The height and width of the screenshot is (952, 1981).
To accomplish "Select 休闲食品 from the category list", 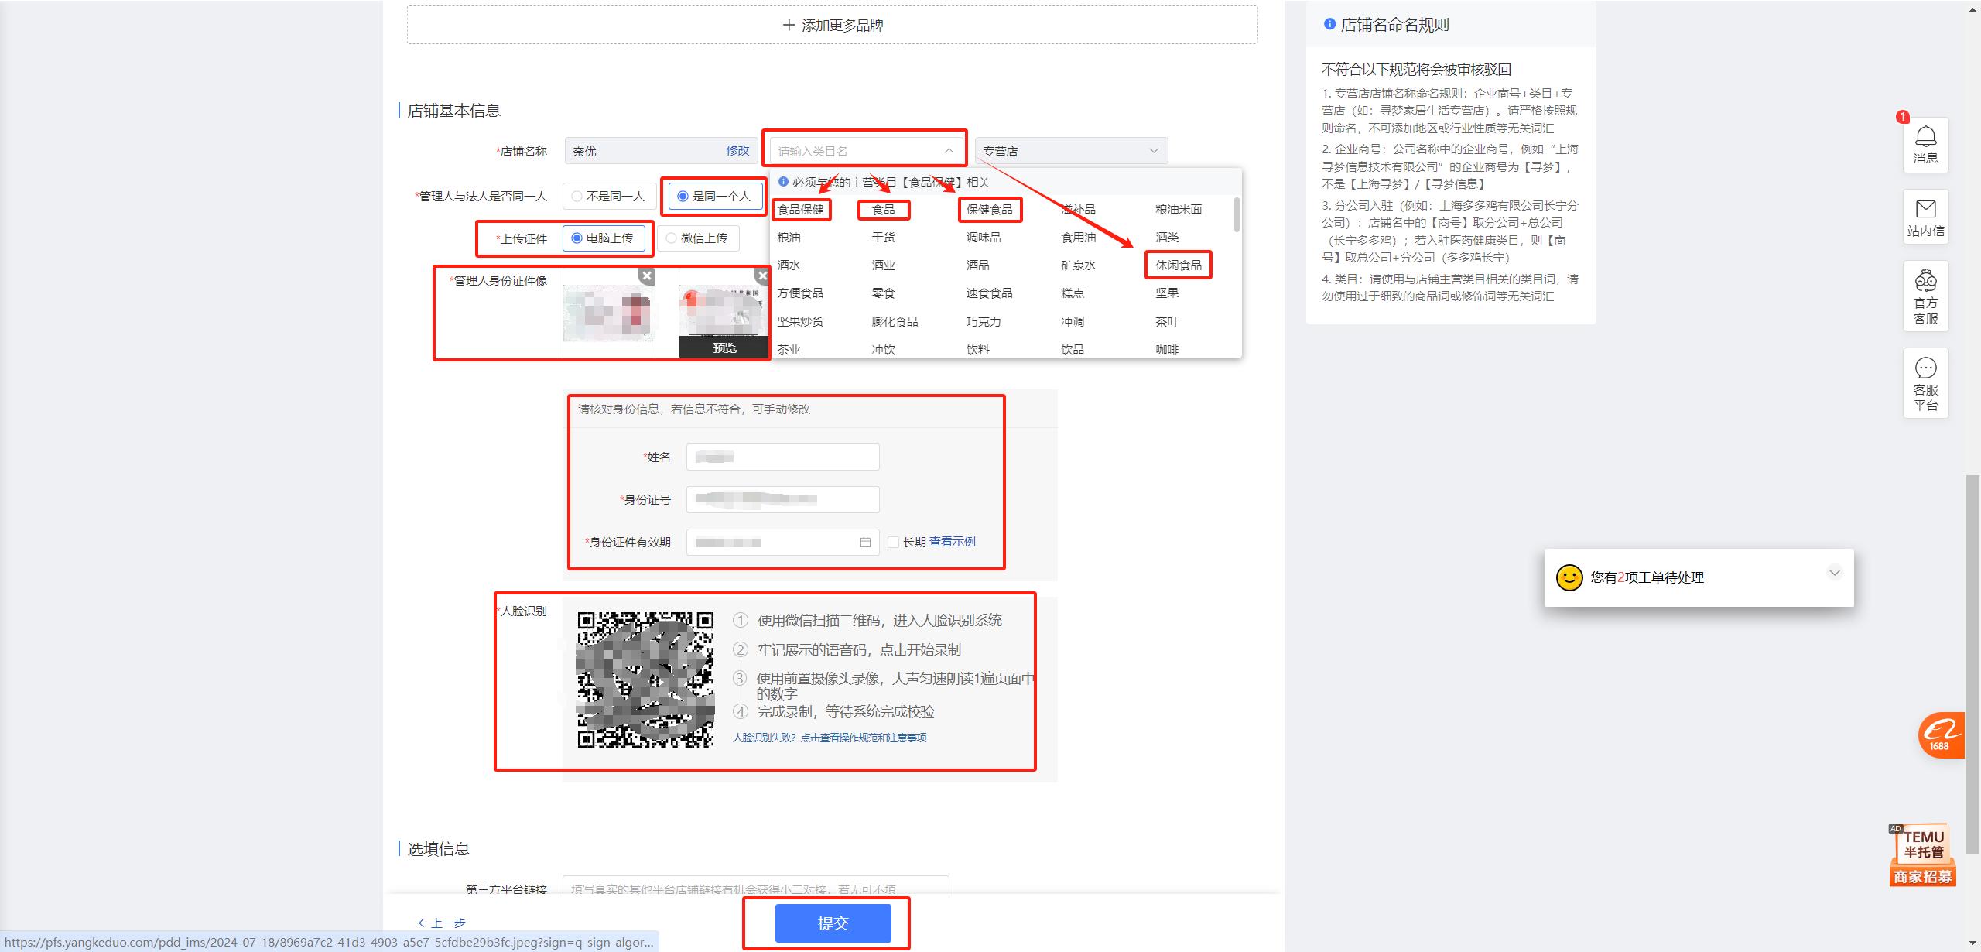I will click(1177, 265).
